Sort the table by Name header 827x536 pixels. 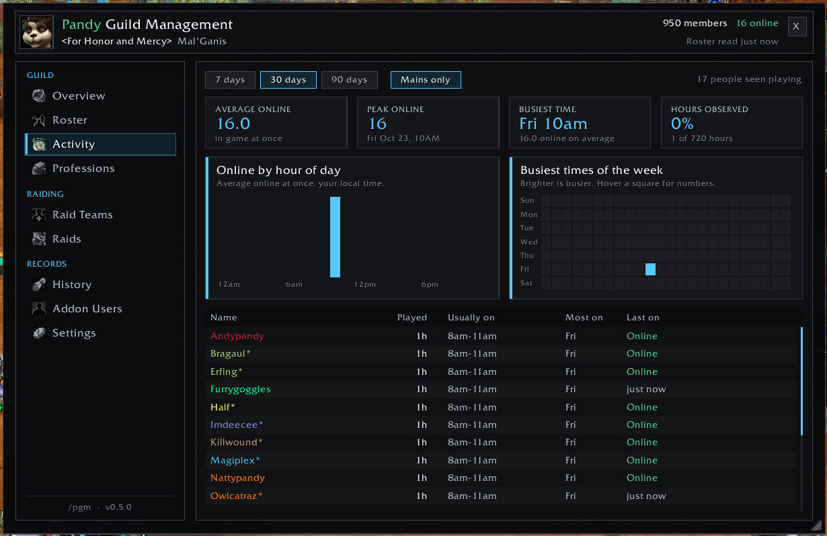coord(224,318)
